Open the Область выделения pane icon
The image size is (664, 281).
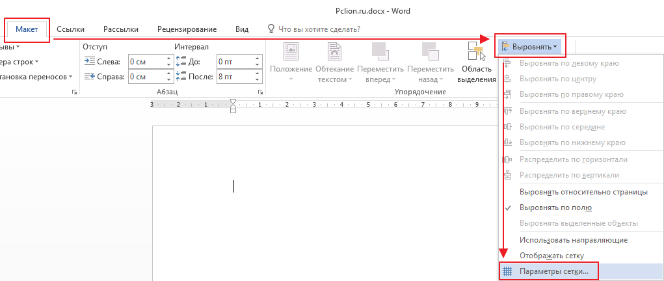point(477,52)
